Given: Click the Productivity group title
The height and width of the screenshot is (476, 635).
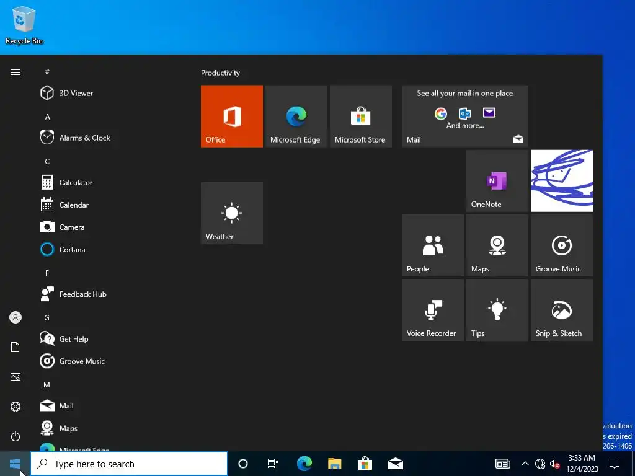Looking at the screenshot, I should [220, 73].
